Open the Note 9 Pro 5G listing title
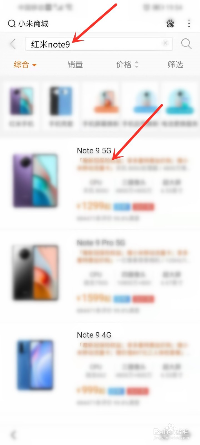The image size is (200, 445). pyautogui.click(x=101, y=243)
